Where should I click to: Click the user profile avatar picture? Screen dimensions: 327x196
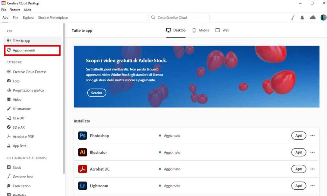324,18
